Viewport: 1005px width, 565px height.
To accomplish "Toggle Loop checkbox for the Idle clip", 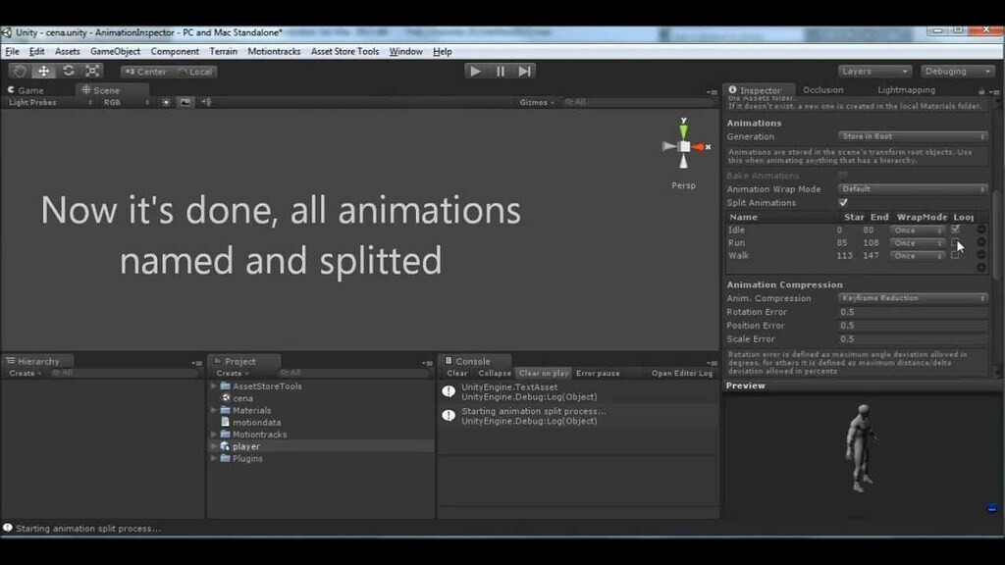I will coord(957,229).
